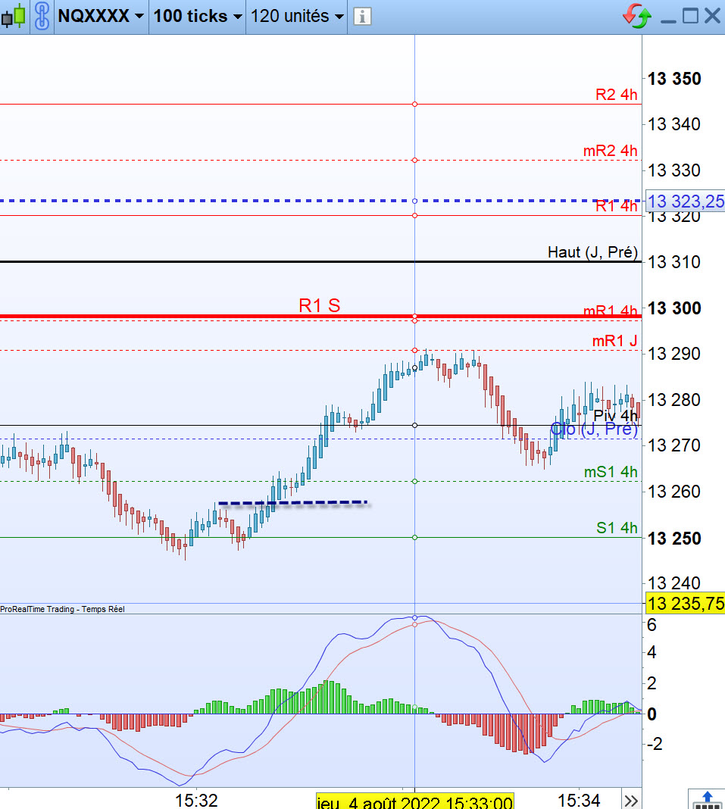Open the NQXXXX instrument dropdown
The image size is (725, 809).
tap(102, 16)
